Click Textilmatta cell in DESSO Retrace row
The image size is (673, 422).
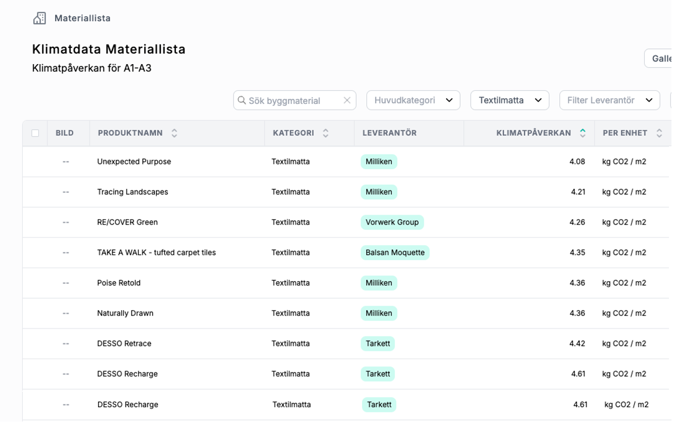[290, 343]
